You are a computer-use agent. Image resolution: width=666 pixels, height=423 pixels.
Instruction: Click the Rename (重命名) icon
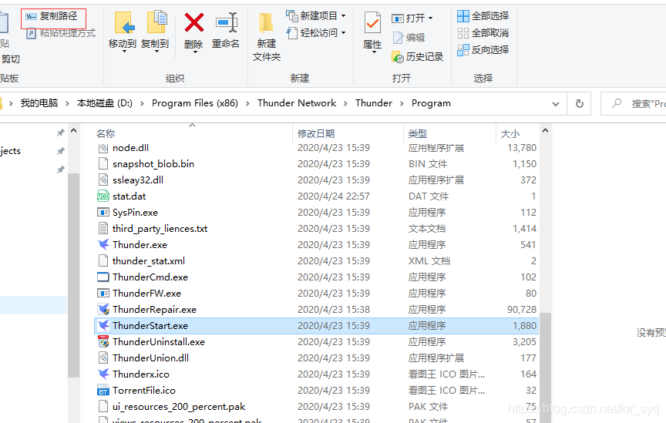click(x=227, y=22)
